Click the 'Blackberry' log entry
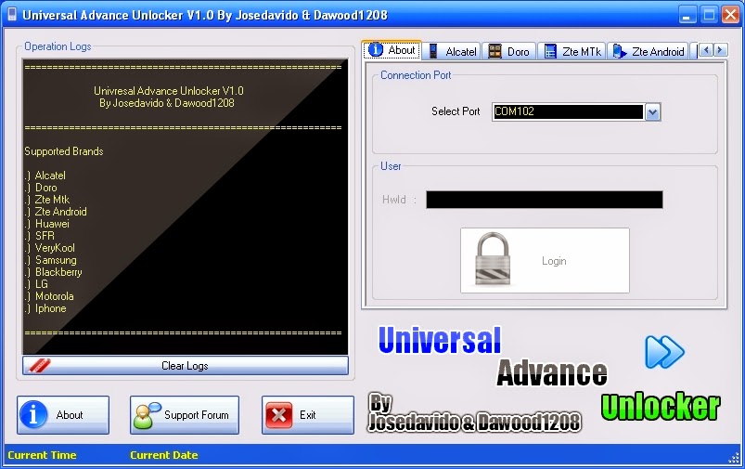This screenshot has height=469, width=745. coord(58,272)
